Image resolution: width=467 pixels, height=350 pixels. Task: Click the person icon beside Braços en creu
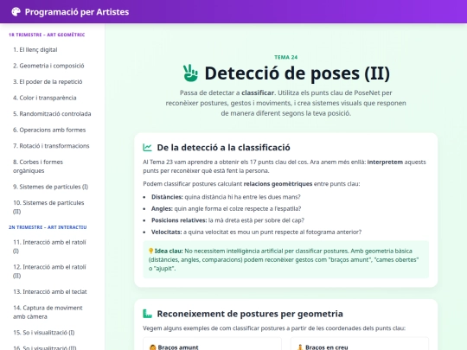pyautogui.click(x=300, y=347)
